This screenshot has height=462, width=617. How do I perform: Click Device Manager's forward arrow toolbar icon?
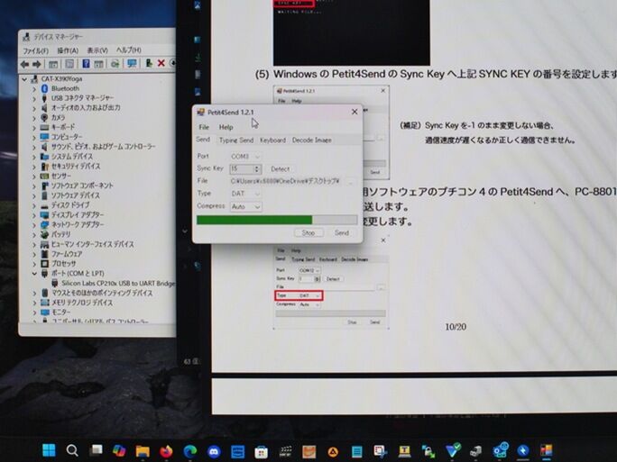(x=37, y=64)
